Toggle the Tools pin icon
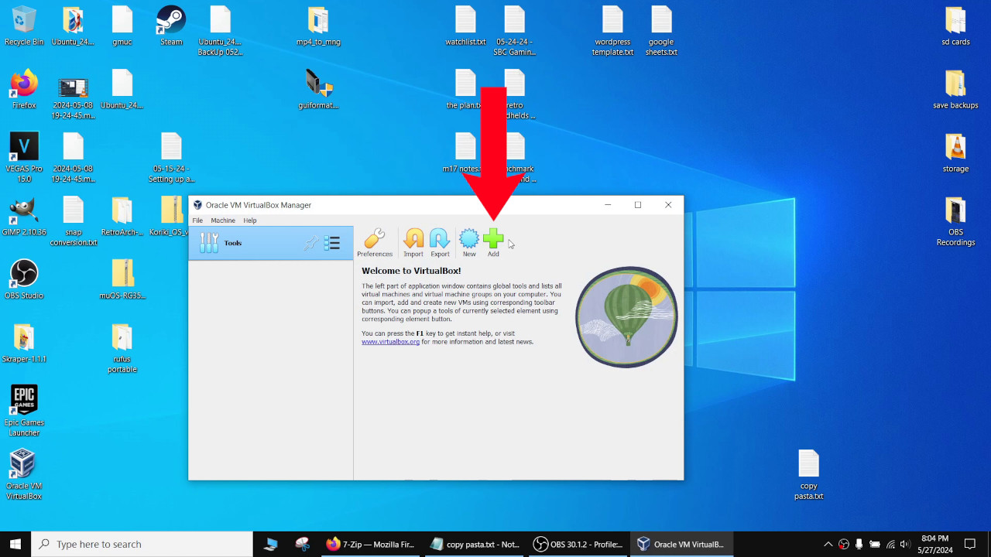 point(311,243)
